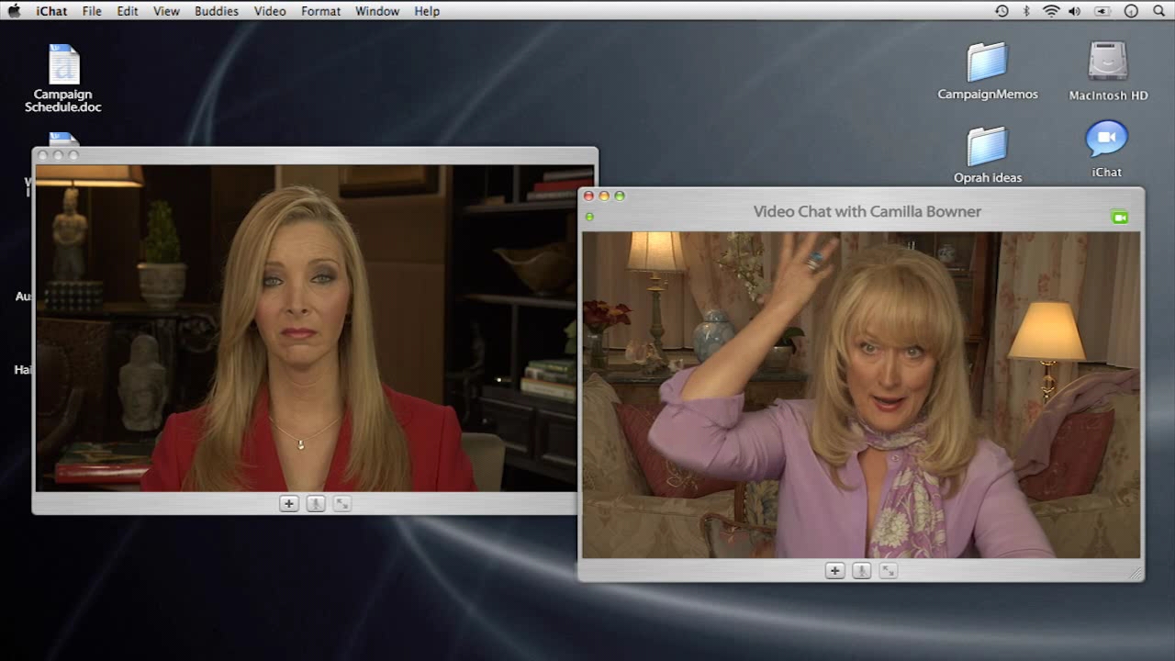Close the Camilla Bowner chat window
Viewport: 1175px width, 661px height.
click(x=589, y=196)
